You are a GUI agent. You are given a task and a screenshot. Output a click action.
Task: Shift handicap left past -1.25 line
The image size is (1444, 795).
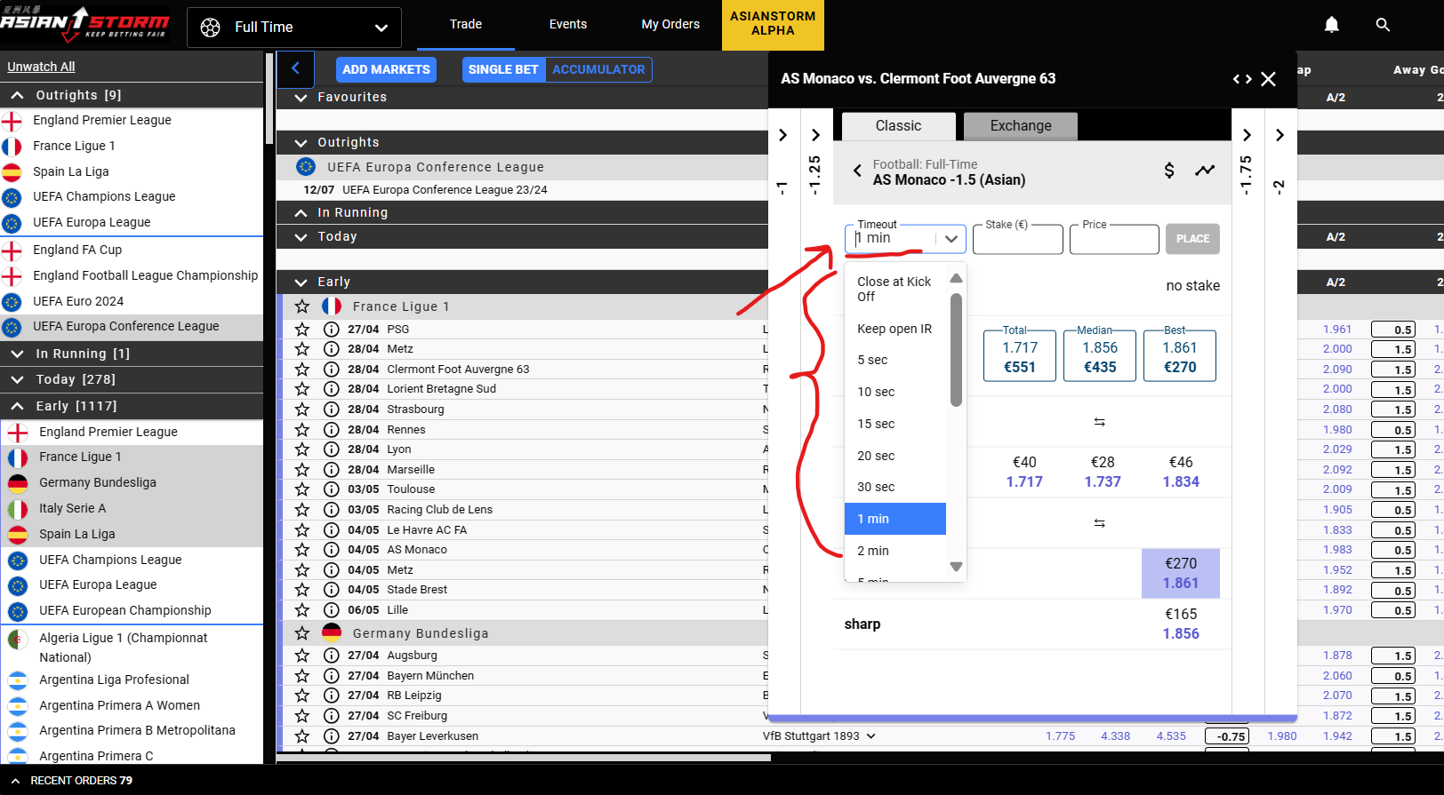click(x=815, y=135)
